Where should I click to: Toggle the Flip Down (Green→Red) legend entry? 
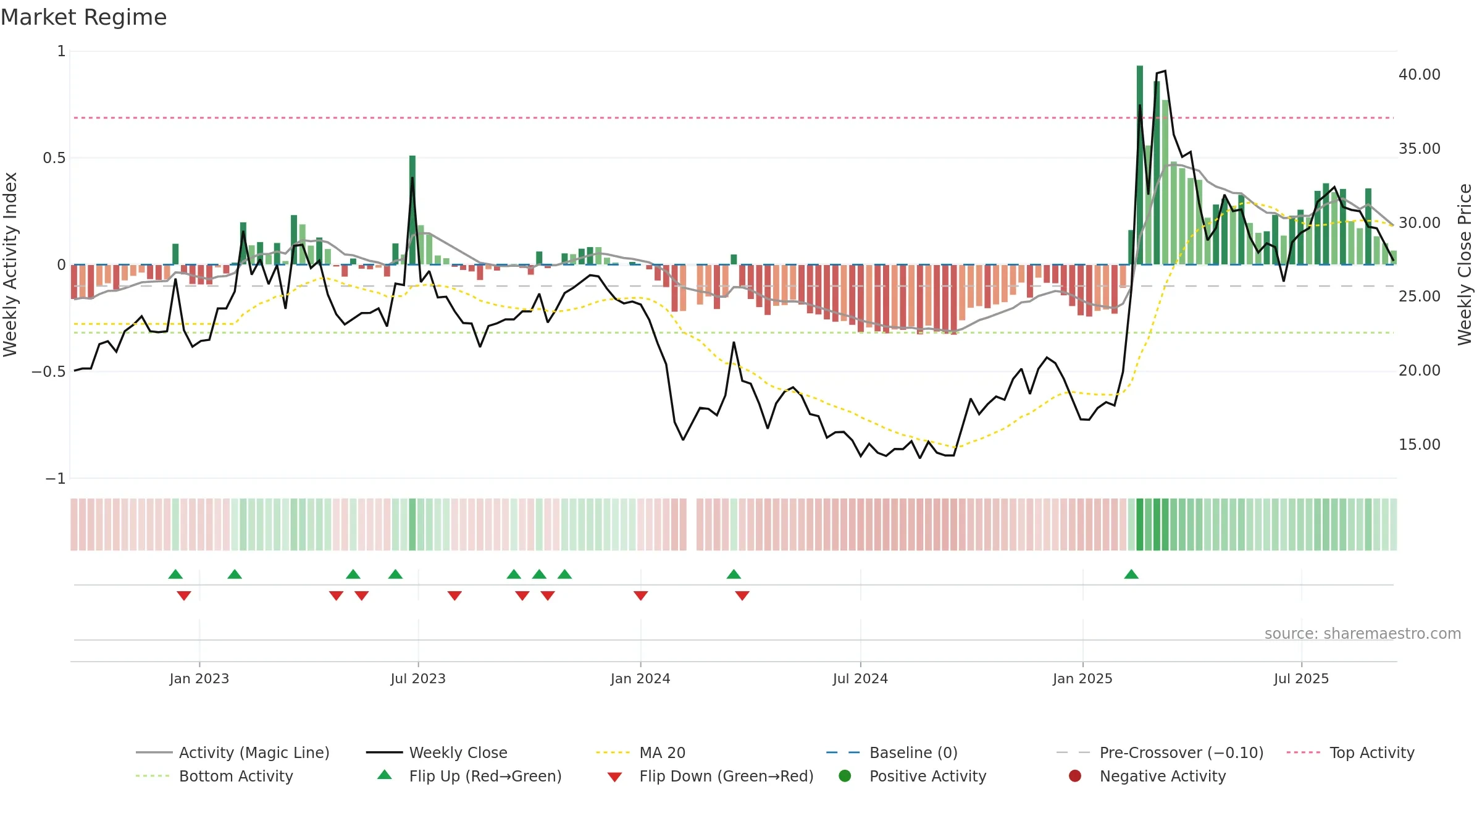710,776
